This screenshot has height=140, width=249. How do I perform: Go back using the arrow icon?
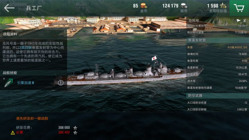(x=9, y=8)
